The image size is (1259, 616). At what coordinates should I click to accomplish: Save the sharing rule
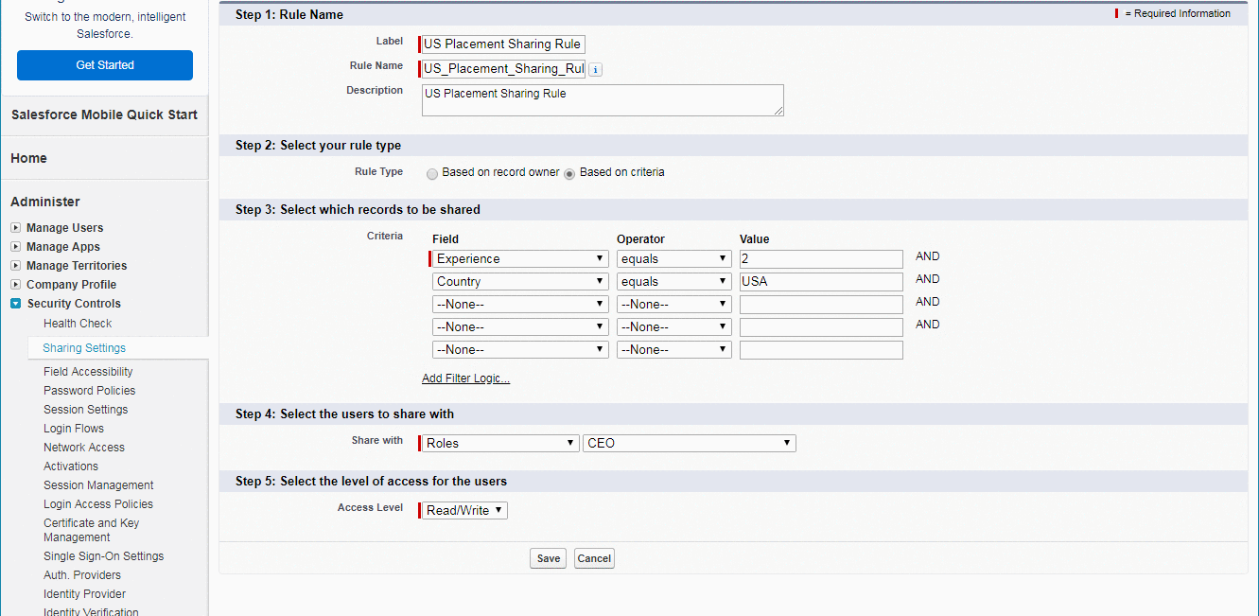[548, 558]
